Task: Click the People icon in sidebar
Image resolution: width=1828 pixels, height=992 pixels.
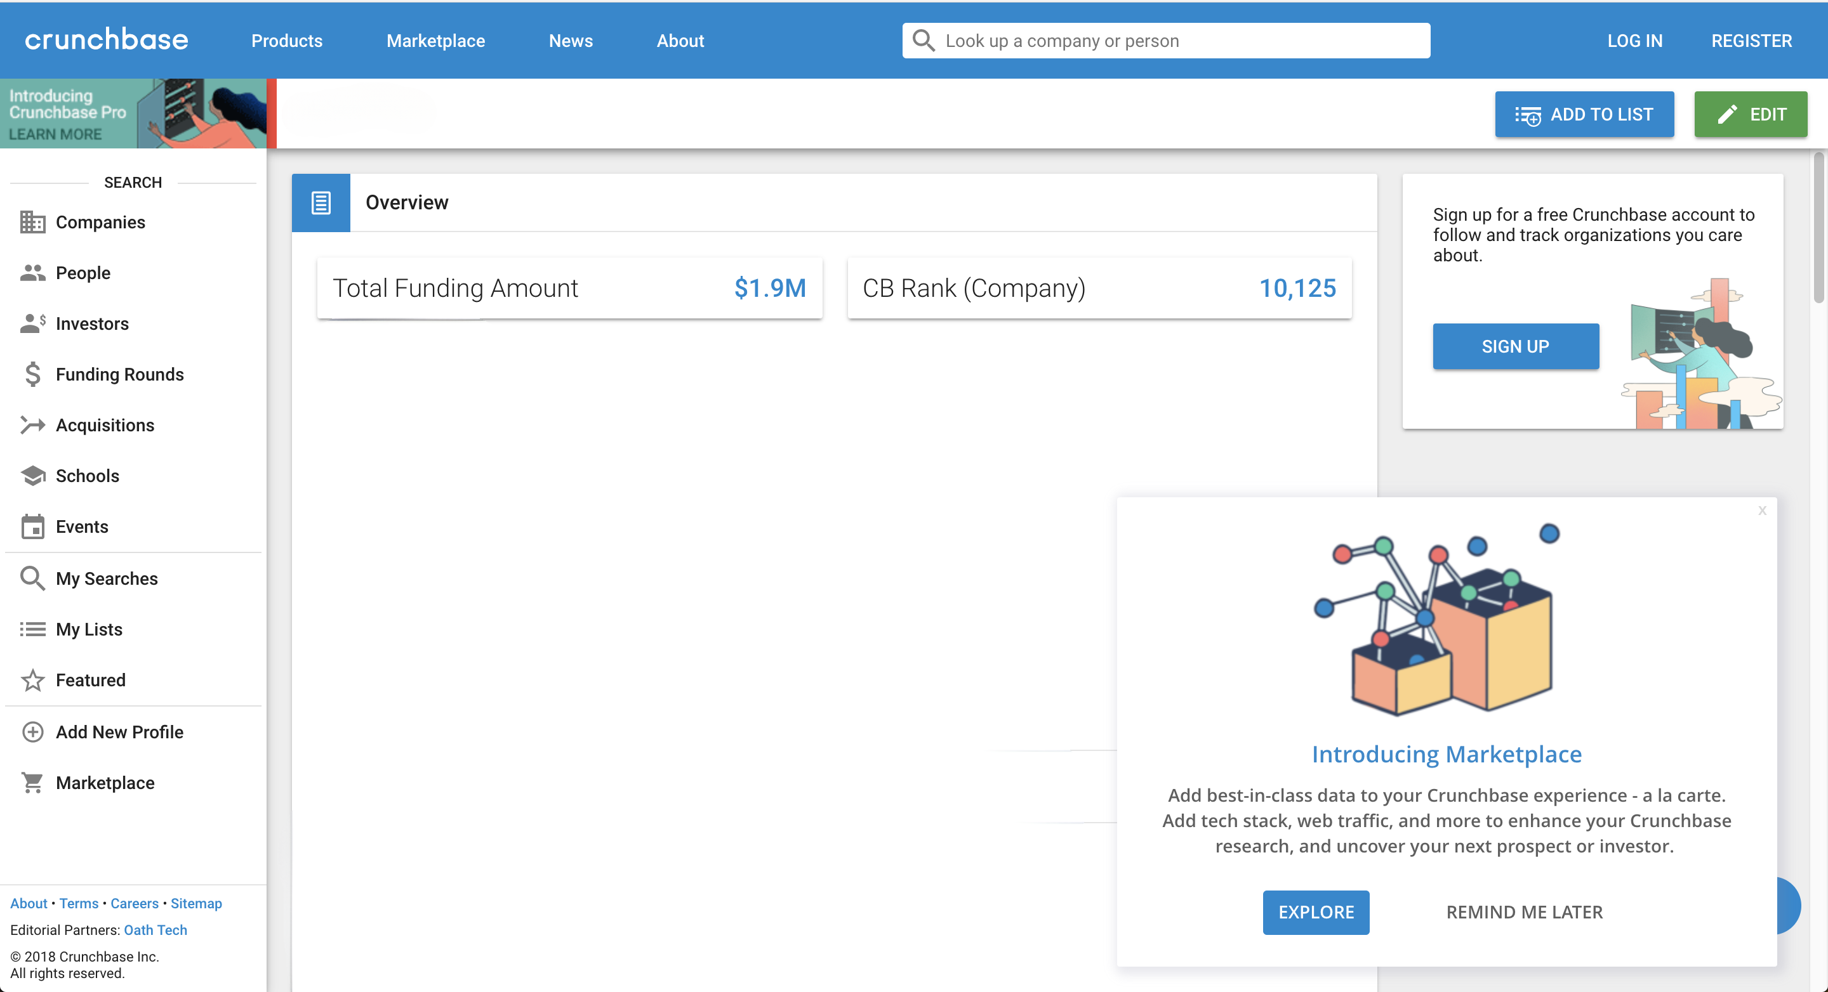Action: pyautogui.click(x=32, y=273)
